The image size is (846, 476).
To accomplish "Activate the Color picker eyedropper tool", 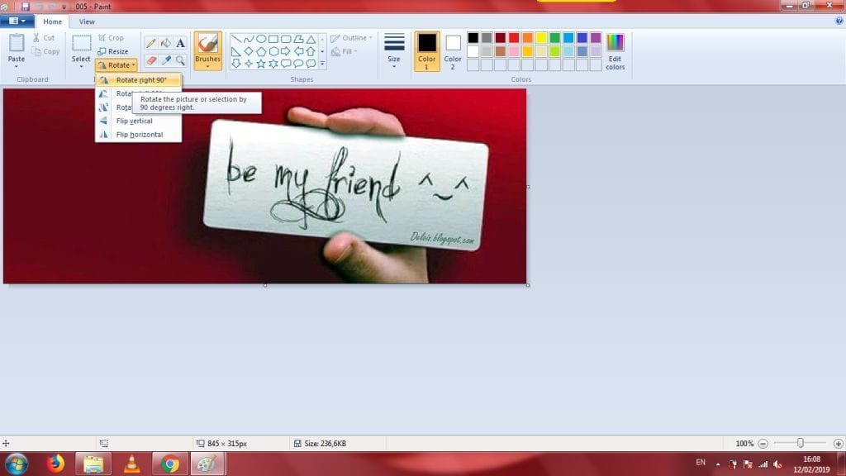I will [165, 60].
